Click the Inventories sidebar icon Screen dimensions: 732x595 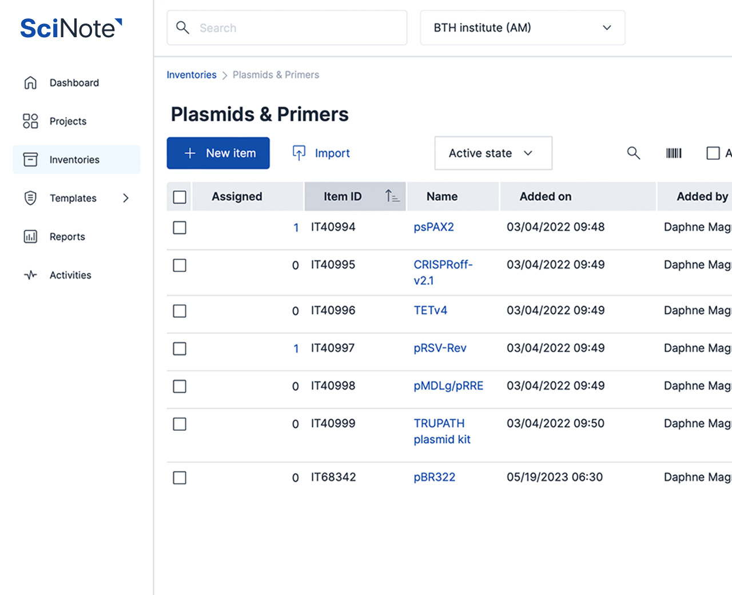coord(30,160)
